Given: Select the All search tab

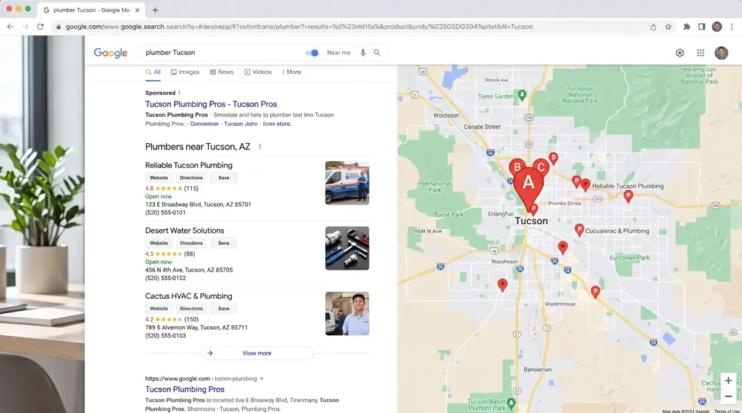Looking at the screenshot, I should click(153, 72).
